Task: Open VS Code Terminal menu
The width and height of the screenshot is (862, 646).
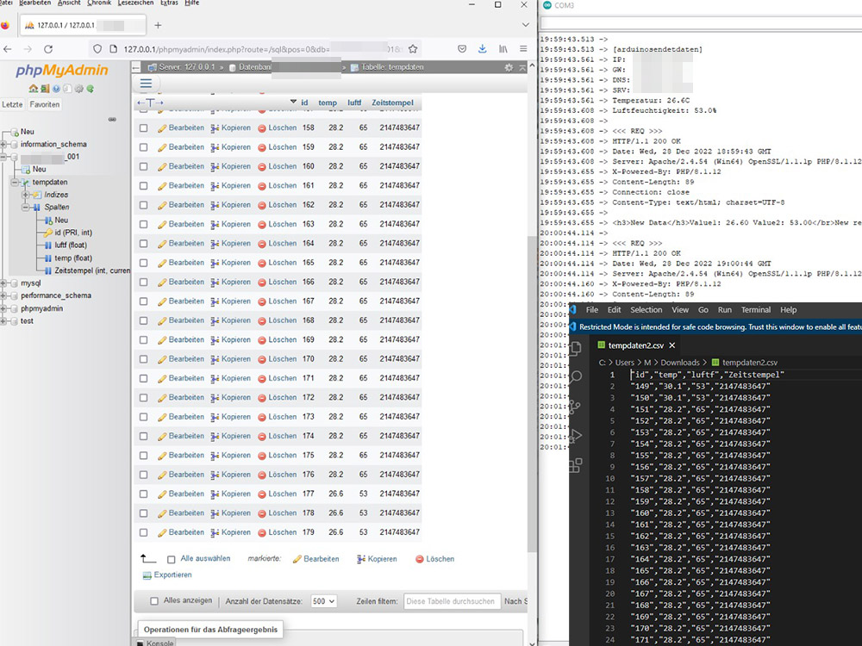Action: (756, 310)
